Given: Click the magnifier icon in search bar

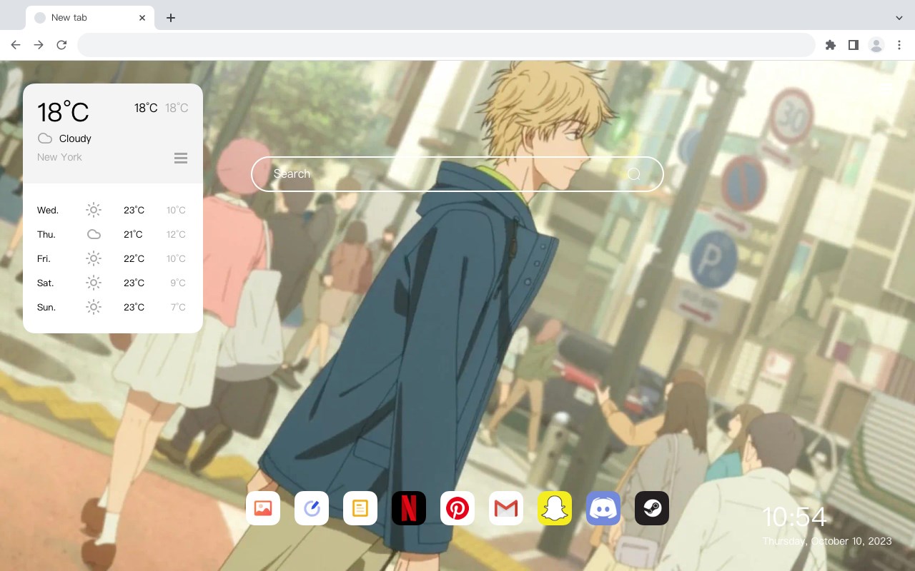Looking at the screenshot, I should click(633, 174).
